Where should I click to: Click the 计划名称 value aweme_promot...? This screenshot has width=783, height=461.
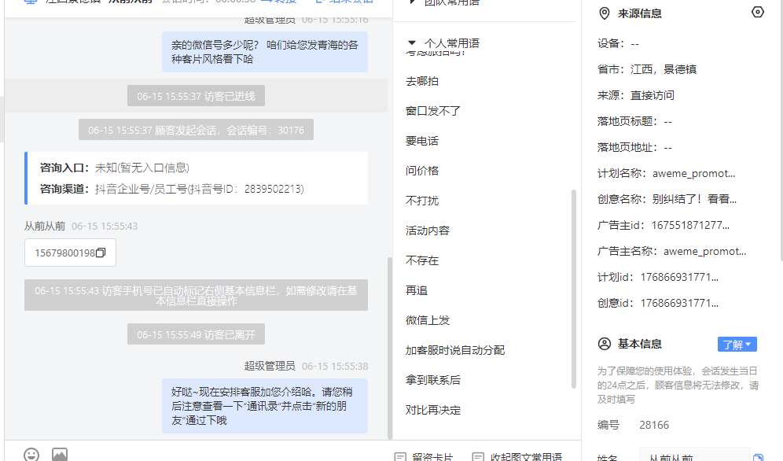[693, 173]
